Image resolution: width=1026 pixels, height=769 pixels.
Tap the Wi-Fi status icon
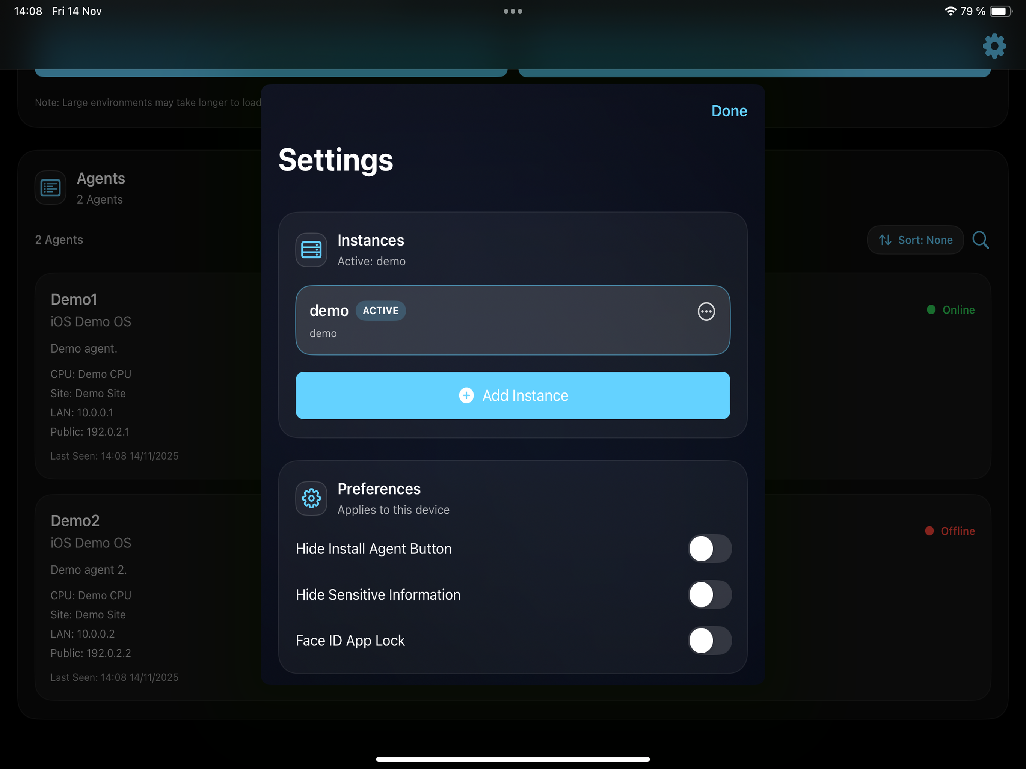coord(951,11)
